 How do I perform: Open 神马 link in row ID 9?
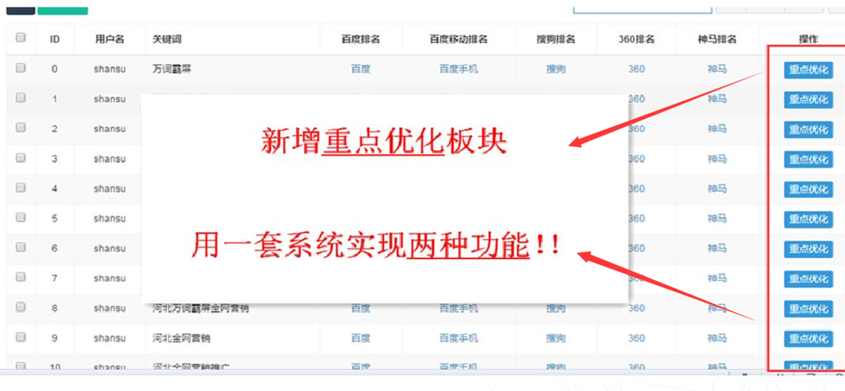[717, 338]
